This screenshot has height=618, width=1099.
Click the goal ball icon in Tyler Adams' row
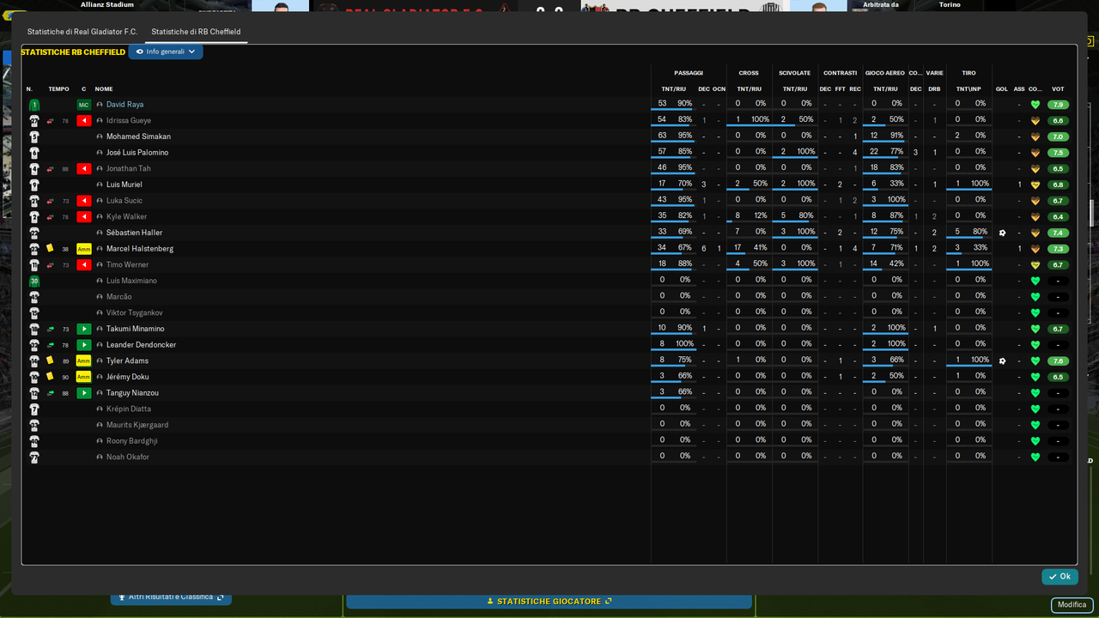[1002, 361]
